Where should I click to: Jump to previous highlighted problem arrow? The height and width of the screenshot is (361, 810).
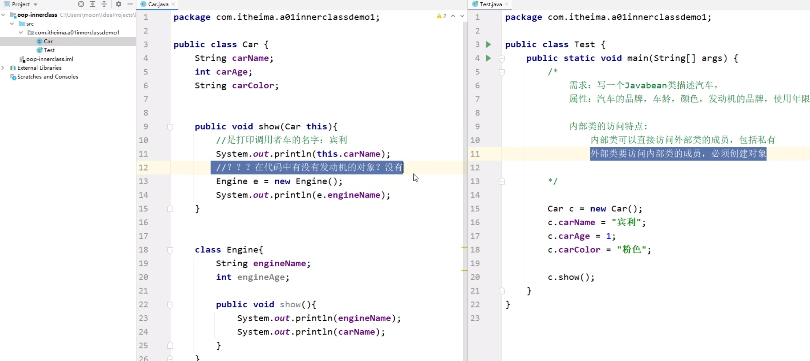[x=453, y=16]
